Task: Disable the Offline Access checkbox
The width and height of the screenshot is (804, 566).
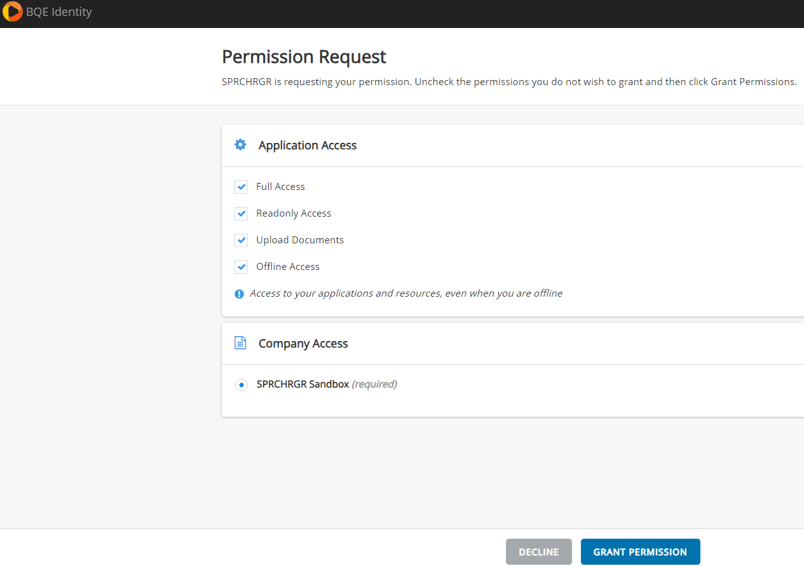Action: pyautogui.click(x=241, y=267)
